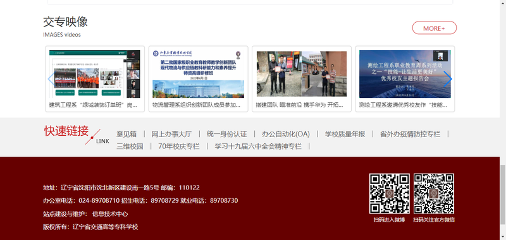Open MORE+ for 交专映像

click(x=435, y=28)
